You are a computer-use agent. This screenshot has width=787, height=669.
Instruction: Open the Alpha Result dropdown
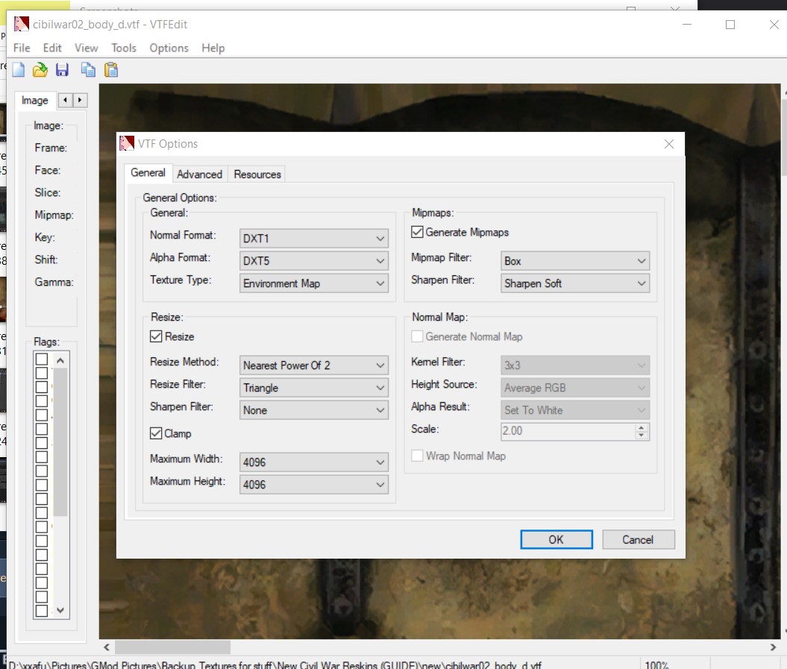574,410
